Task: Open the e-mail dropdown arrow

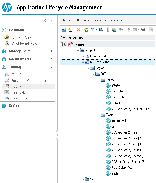Action: (139, 30)
